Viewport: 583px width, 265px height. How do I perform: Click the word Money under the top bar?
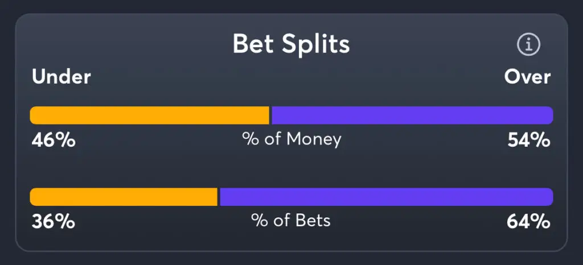point(314,139)
